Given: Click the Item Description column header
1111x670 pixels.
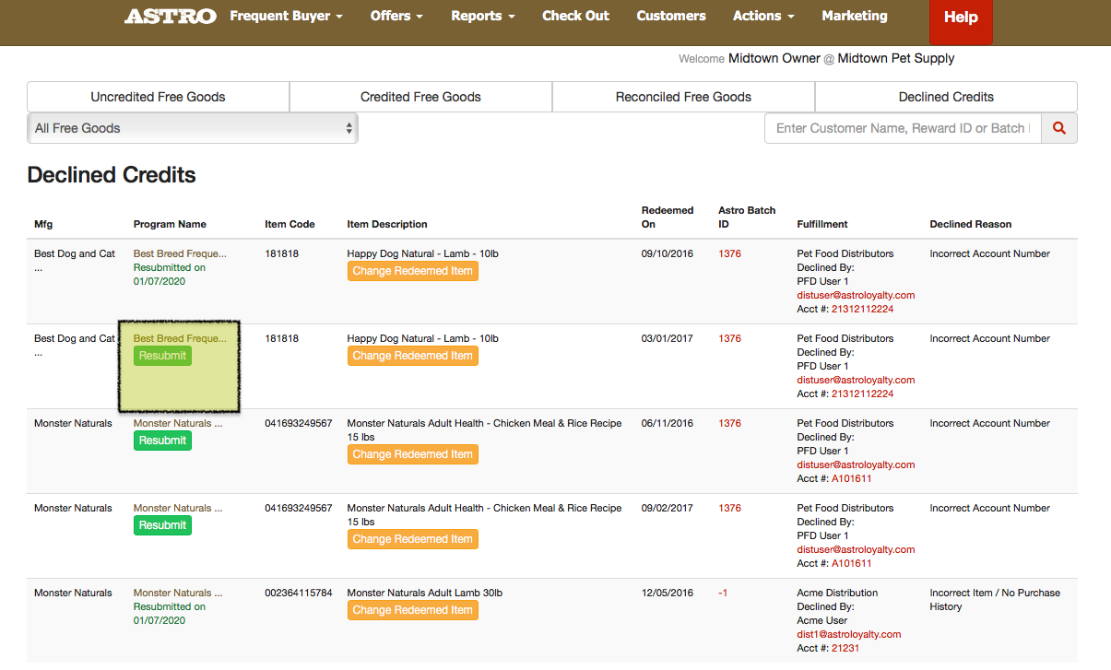Looking at the screenshot, I should pyautogui.click(x=387, y=224).
